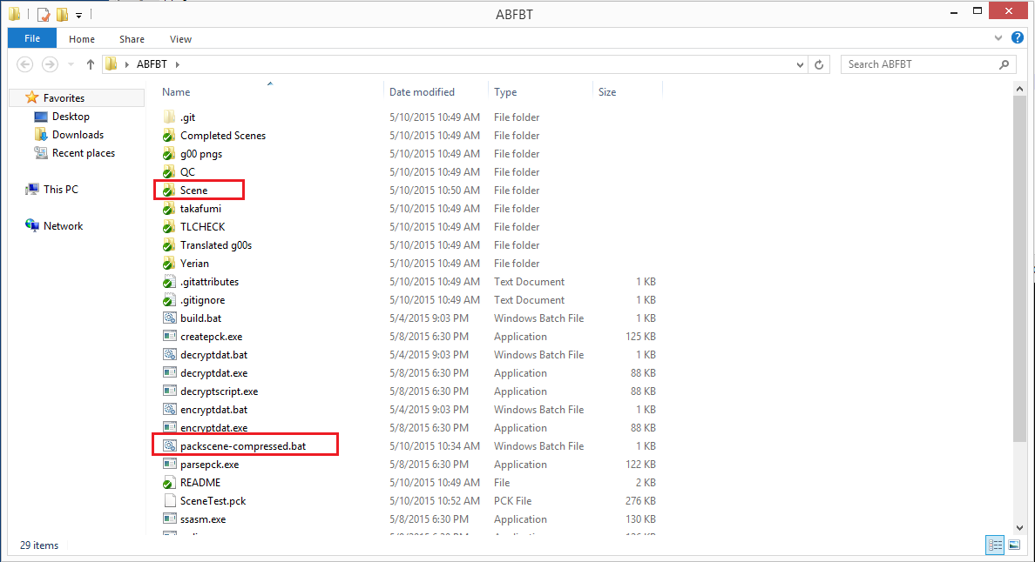Screen dimensions: 1035x562
Task: Switch to Large icons view layout
Action: (1014, 545)
